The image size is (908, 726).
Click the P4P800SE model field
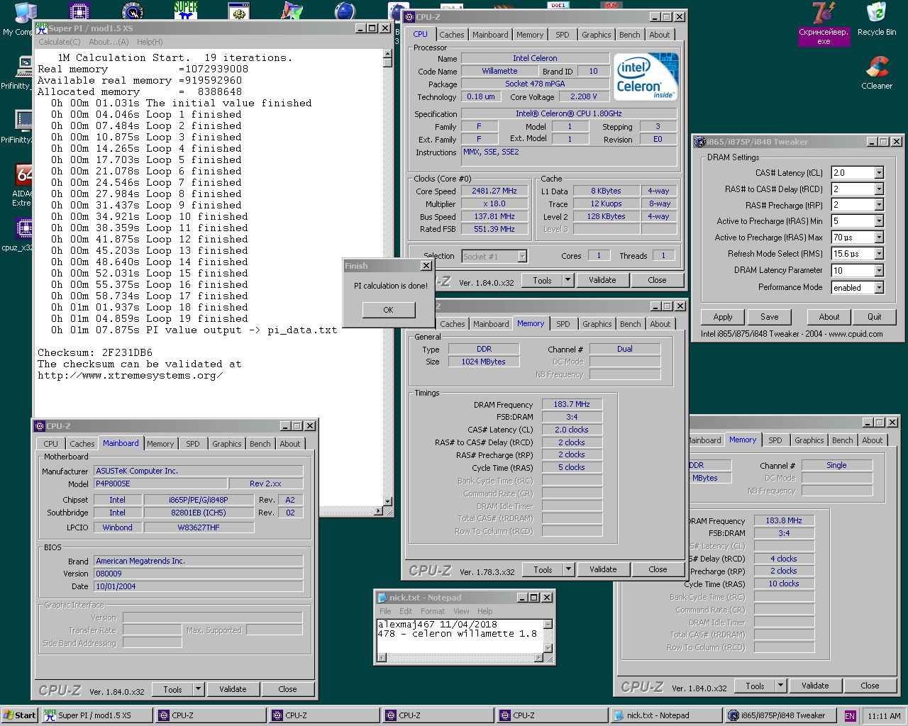pos(160,484)
